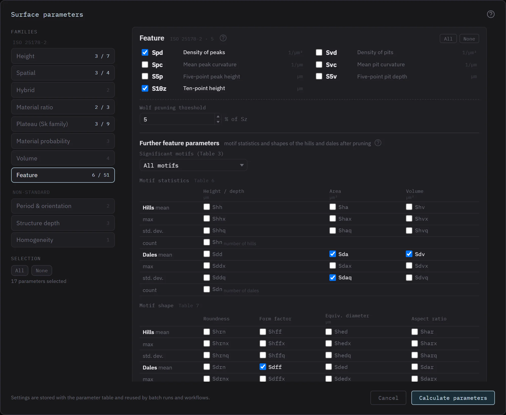Tick the Shvq checkbox
The image size is (506, 415).
409,231
